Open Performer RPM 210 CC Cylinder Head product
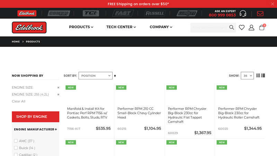 click(x=139, y=113)
